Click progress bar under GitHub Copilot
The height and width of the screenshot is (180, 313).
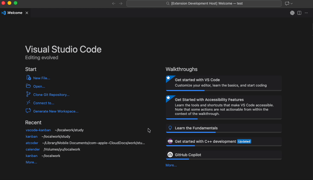click(224, 159)
